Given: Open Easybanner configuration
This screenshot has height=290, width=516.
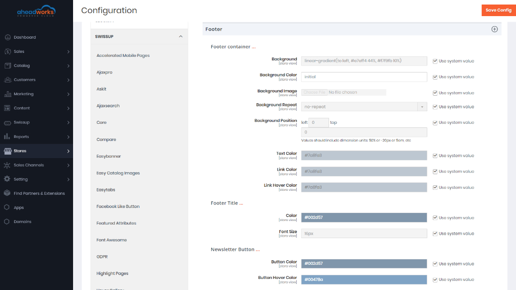Looking at the screenshot, I should 109,156.
